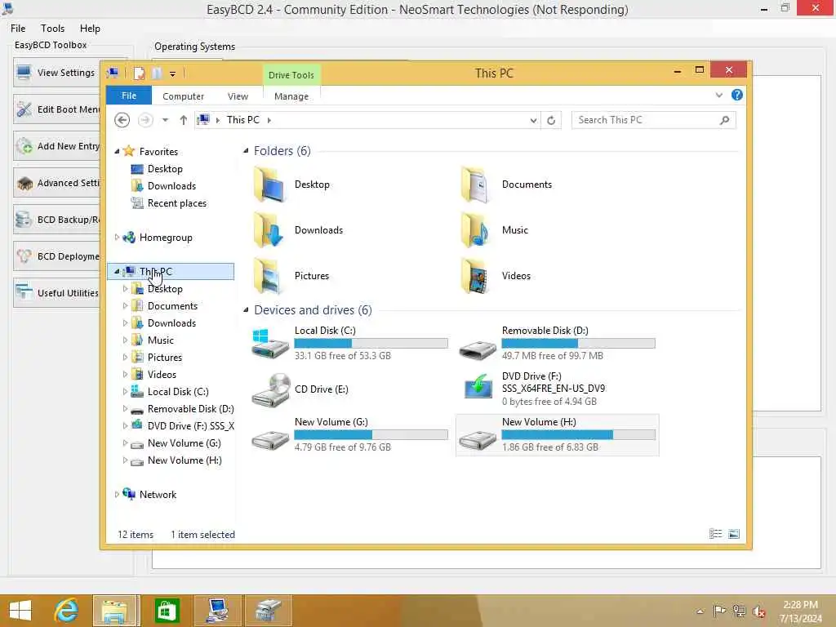Switch to the View ribbon tab
This screenshot has width=836, height=627.
(238, 96)
